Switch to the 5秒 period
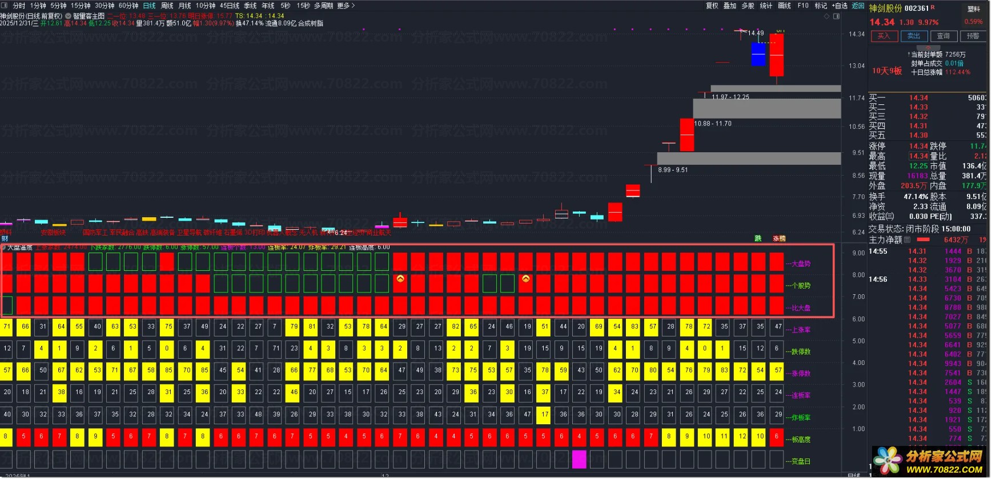 [x=286, y=5]
